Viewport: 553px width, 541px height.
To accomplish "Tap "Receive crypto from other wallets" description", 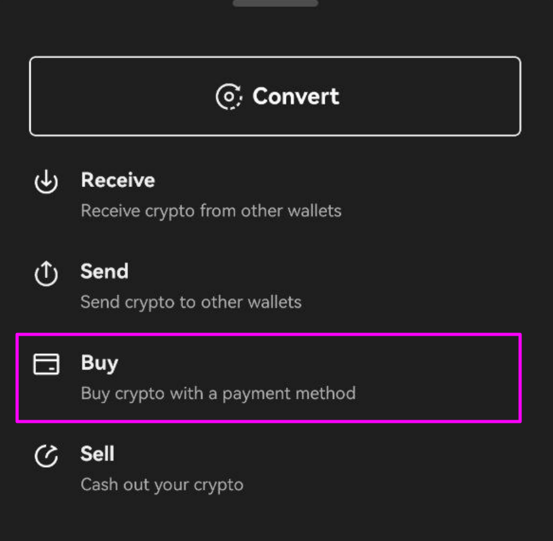I will 211,211.
